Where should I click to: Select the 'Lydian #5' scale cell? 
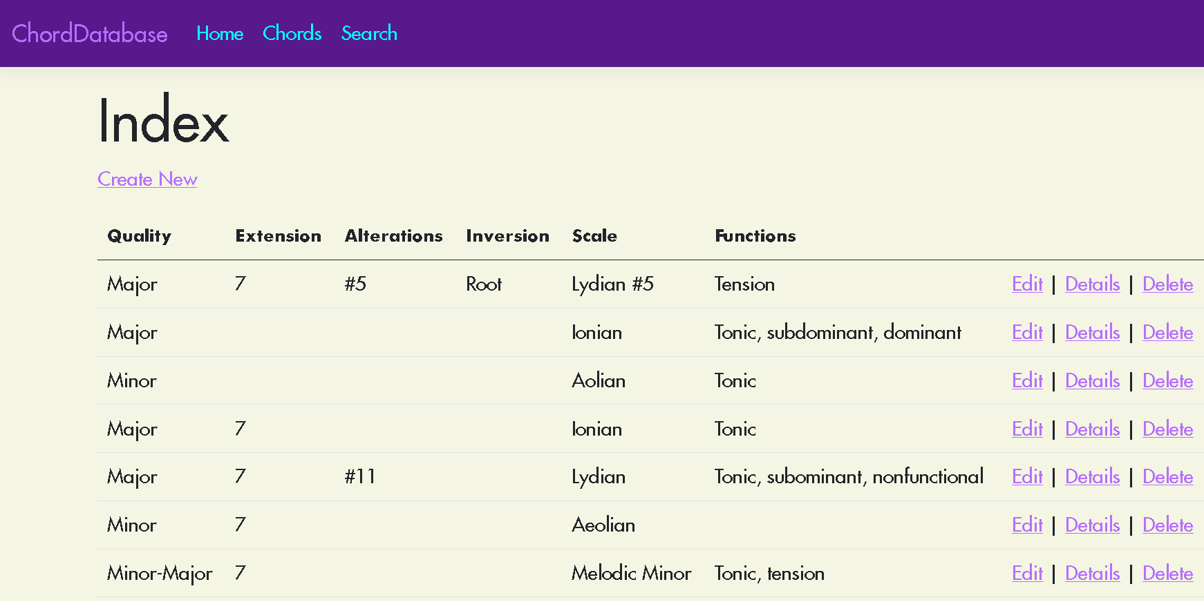(612, 284)
